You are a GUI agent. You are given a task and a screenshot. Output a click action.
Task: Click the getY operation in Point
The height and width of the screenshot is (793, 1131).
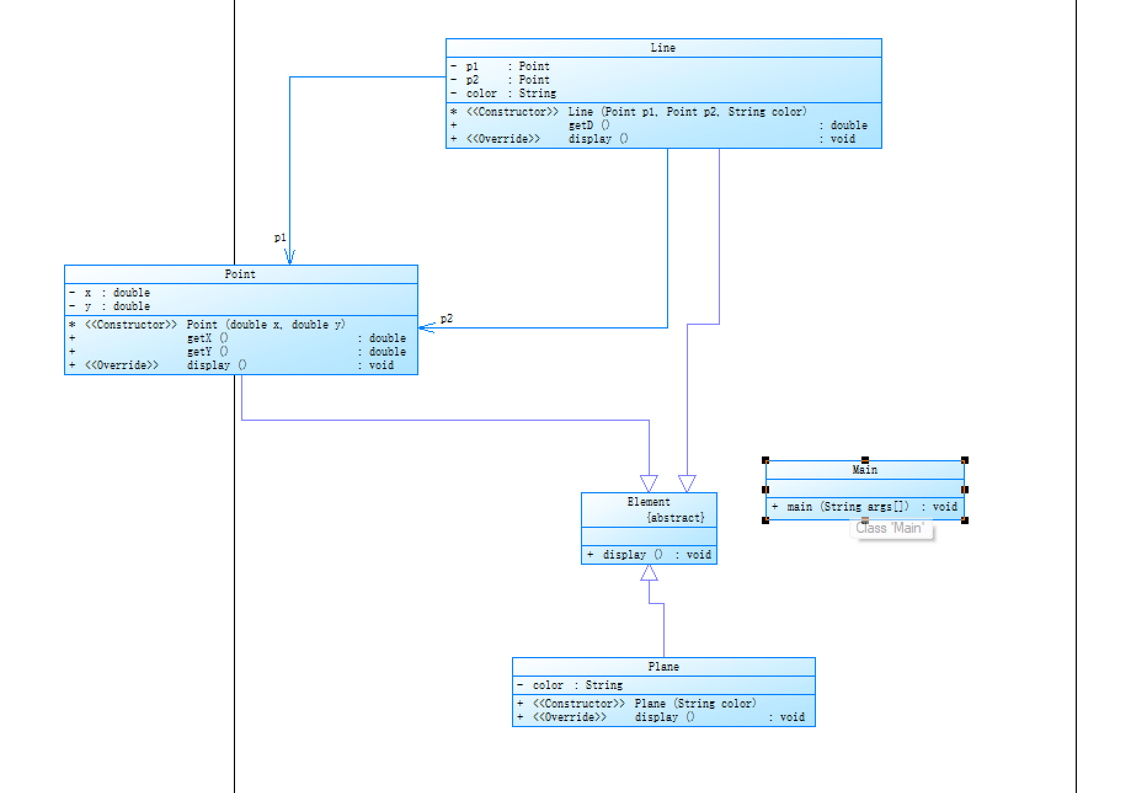click(238, 352)
